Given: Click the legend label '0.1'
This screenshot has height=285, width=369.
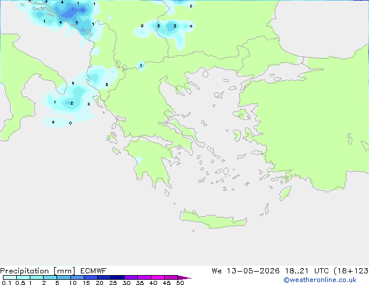Looking at the screenshot, I should click(x=6, y=283).
